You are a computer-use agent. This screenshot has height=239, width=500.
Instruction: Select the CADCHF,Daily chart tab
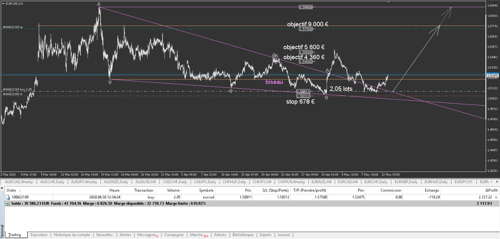[x=174, y=182]
